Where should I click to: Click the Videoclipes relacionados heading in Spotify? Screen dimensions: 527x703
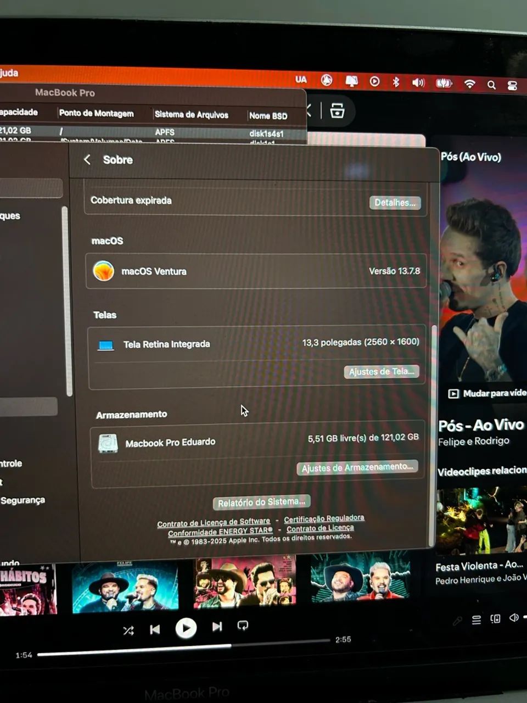coord(482,471)
